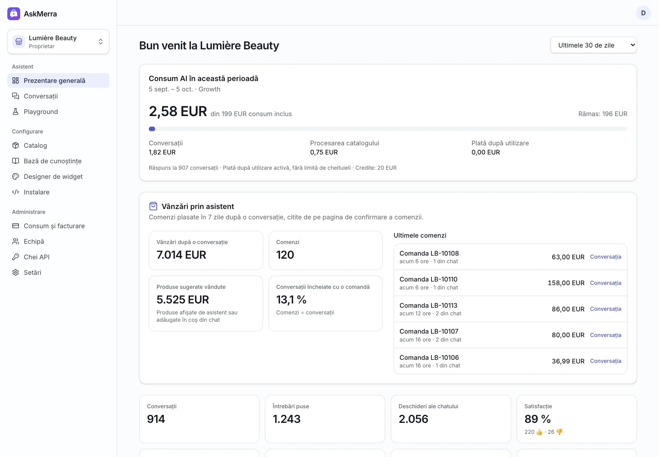Open the Ultimele 30 de zile dropdown
Viewport: 659px width, 457px height.
coord(593,45)
